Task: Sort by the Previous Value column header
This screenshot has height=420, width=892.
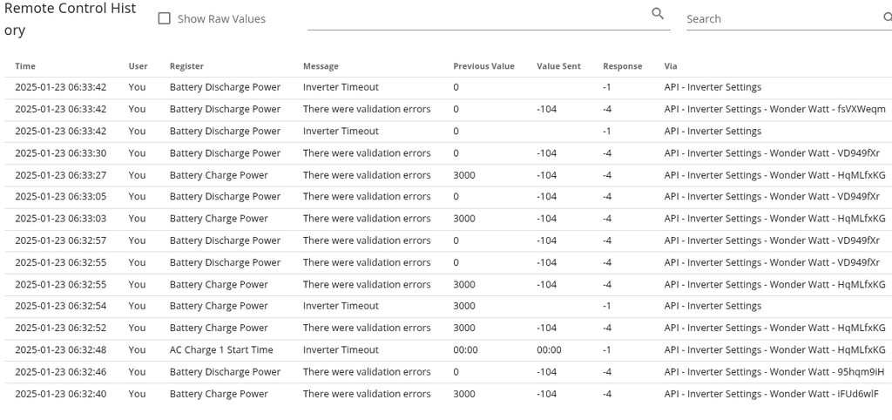Action: [483, 66]
